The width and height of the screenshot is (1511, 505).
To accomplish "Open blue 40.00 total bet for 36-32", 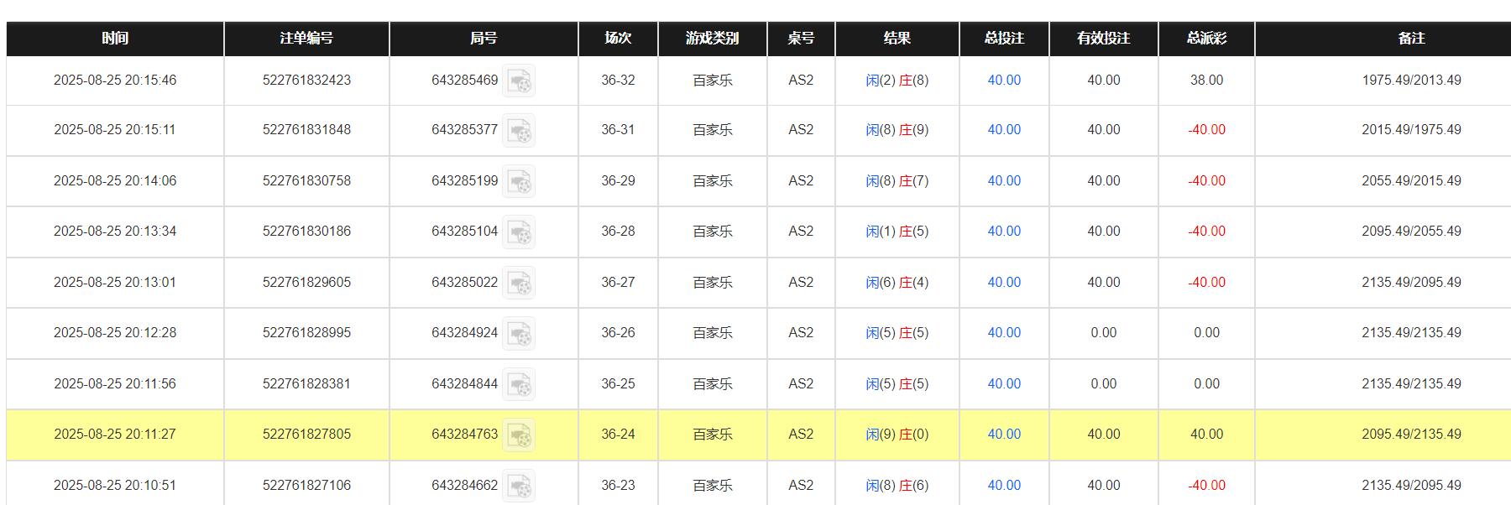I will tap(1004, 81).
